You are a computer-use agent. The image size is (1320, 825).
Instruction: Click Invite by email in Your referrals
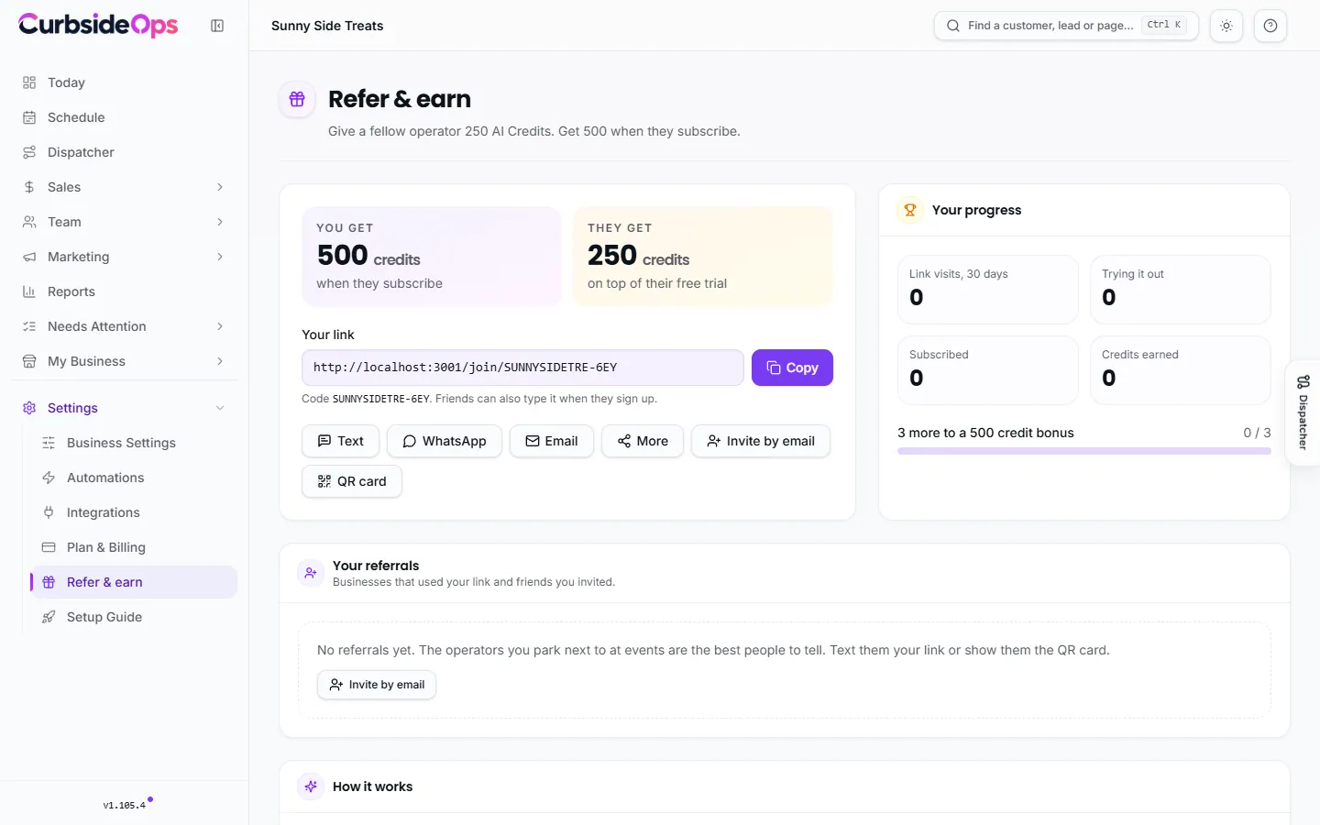(377, 685)
